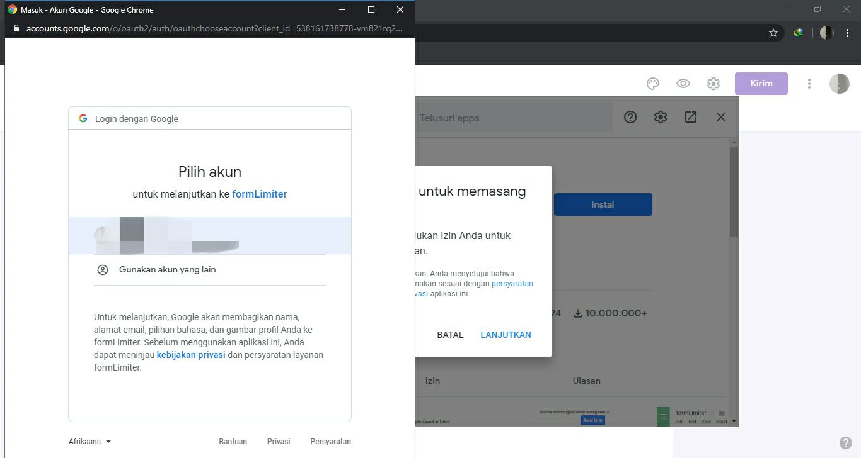Open the form theme palette icon

coord(653,83)
